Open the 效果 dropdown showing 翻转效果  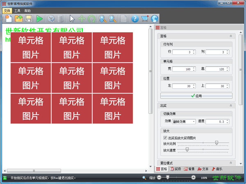184,121
